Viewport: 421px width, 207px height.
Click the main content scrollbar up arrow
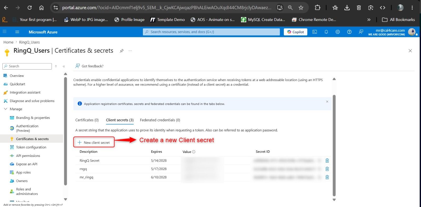pyautogui.click(x=334, y=79)
